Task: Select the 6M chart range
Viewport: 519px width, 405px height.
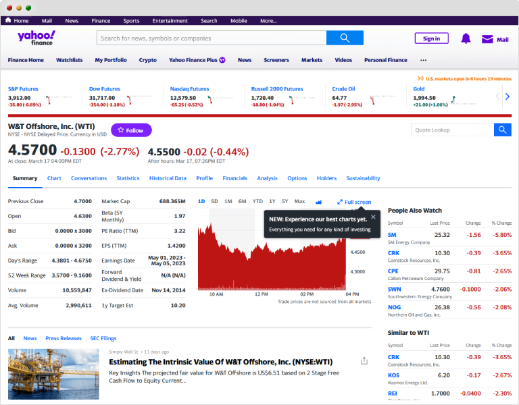Action: coord(243,201)
